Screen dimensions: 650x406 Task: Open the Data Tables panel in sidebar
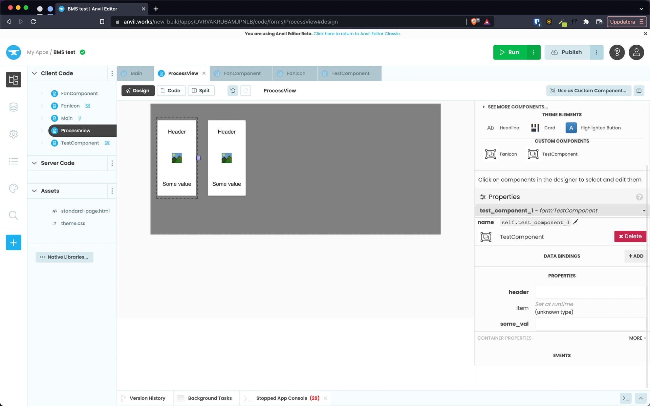click(14, 107)
